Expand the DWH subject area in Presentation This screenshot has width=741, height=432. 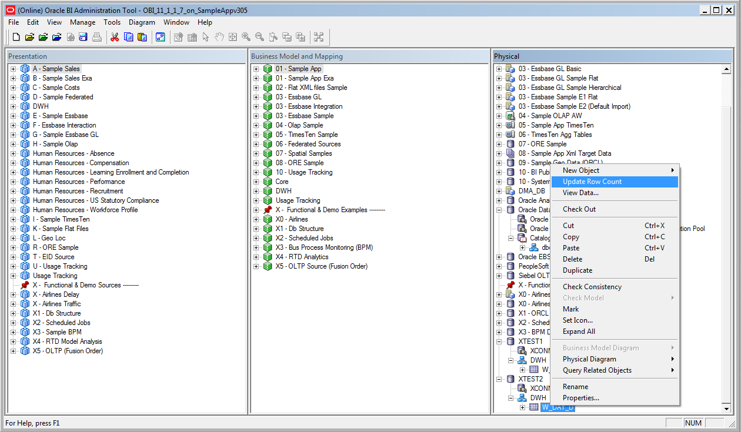(x=14, y=106)
